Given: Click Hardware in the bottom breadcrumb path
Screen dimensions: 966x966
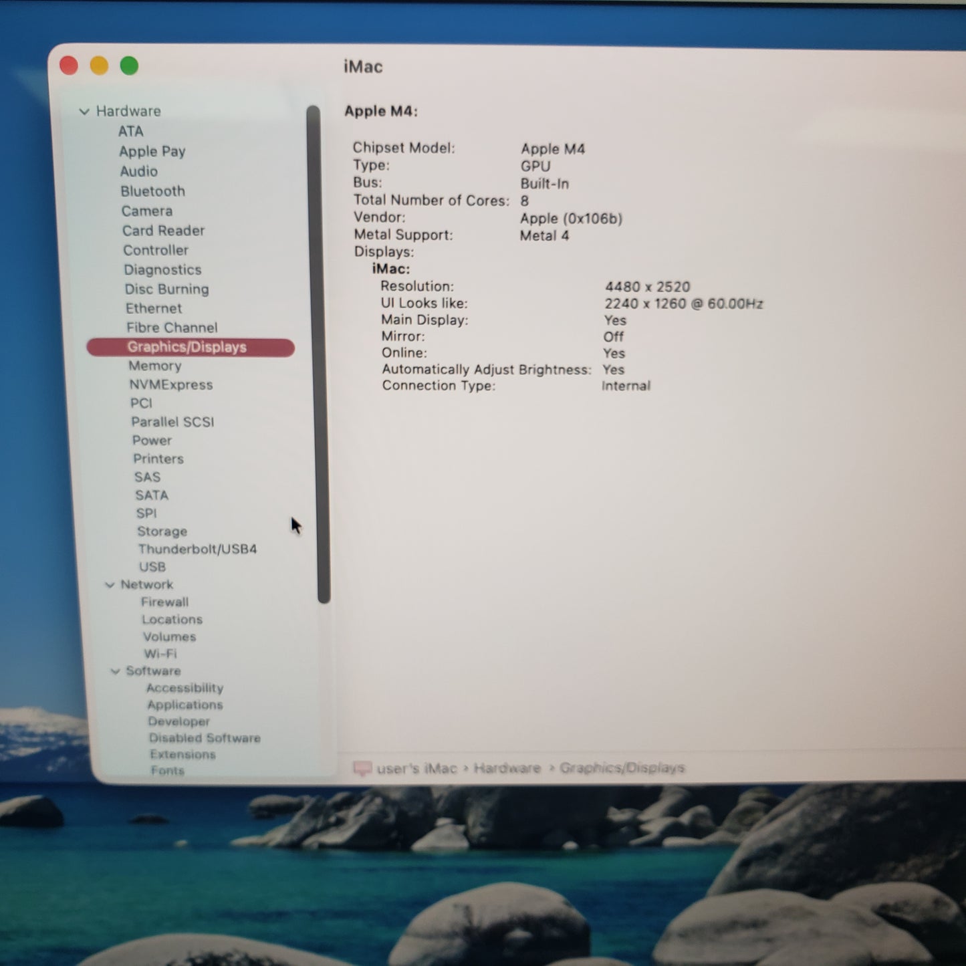Looking at the screenshot, I should (x=508, y=768).
